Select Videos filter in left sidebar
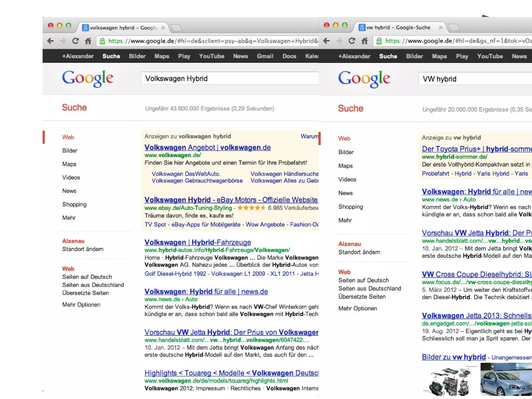 point(71,177)
